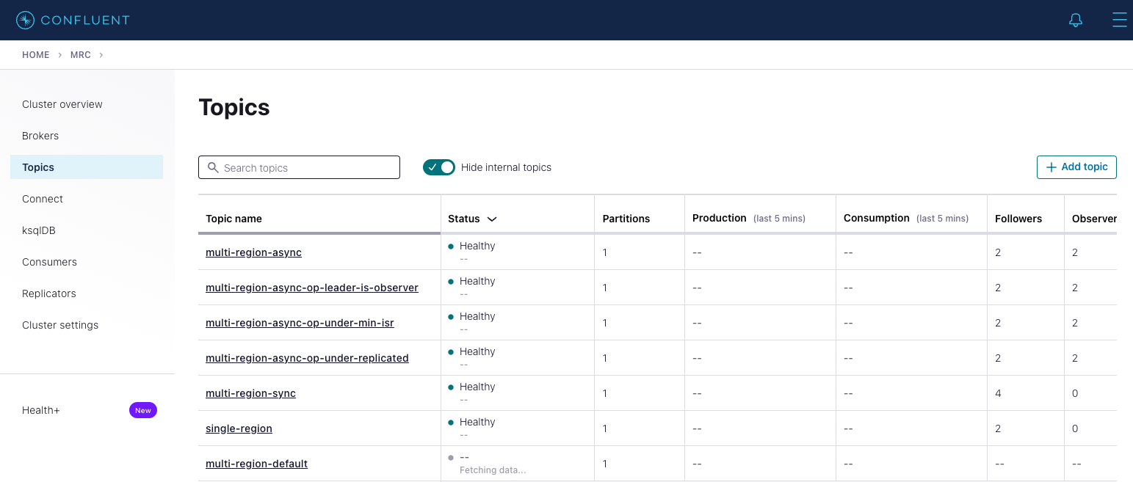1133x482 pixels.
Task: Click the Add topic button
Action: 1076,167
